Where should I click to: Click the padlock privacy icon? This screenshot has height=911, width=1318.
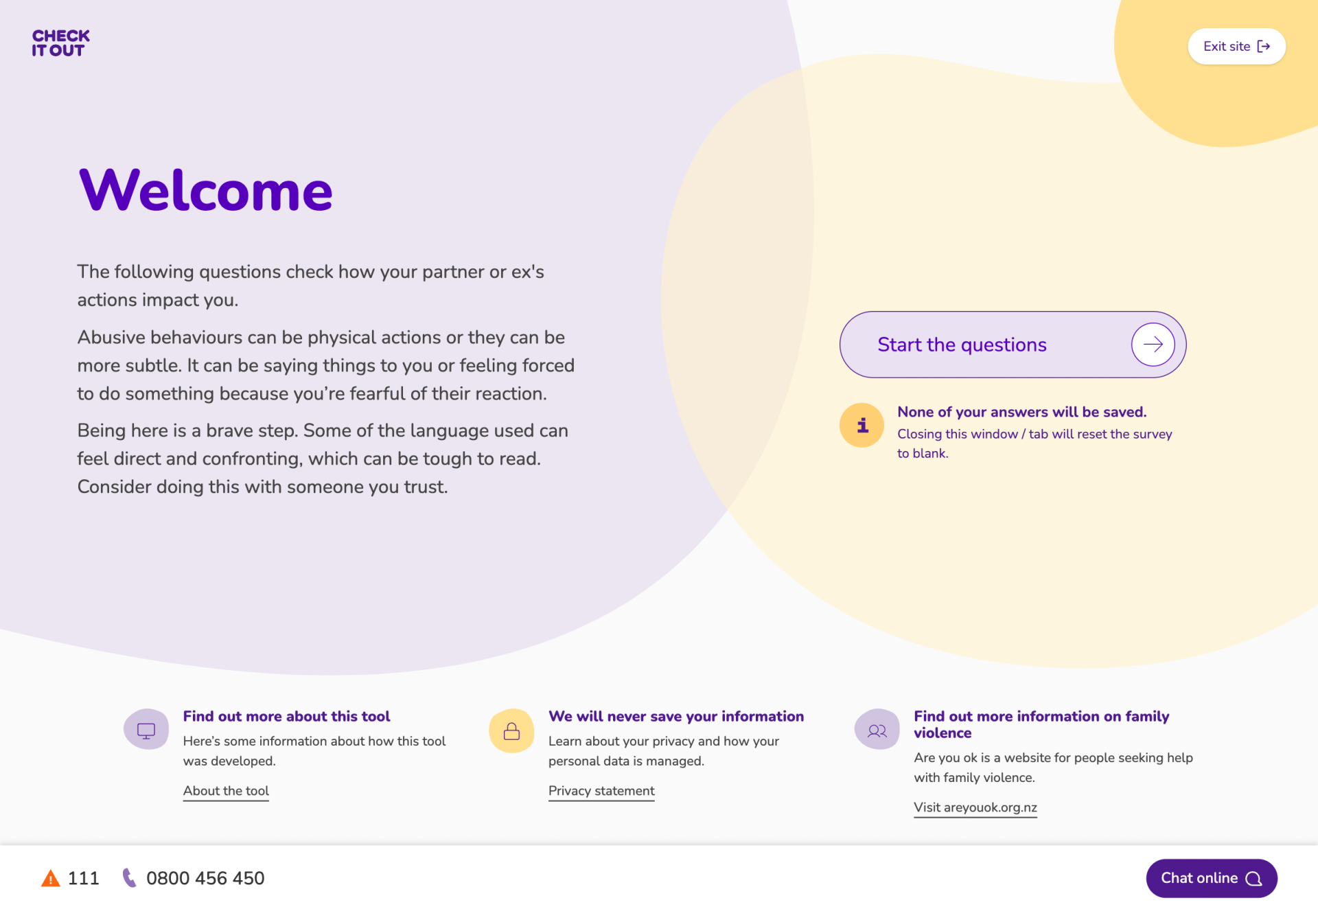(511, 730)
